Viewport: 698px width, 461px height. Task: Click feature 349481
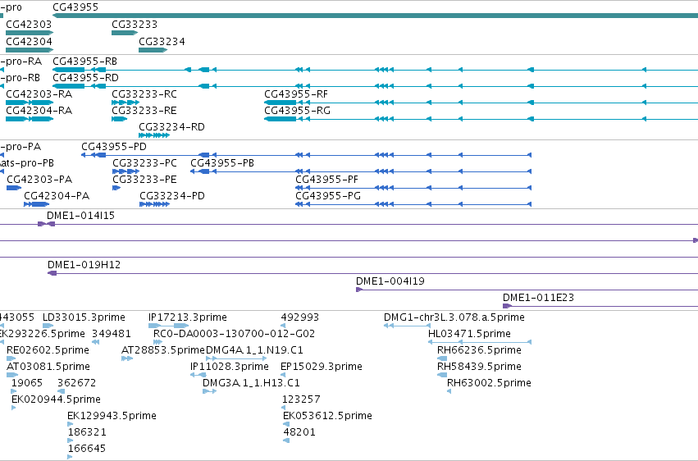click(x=96, y=343)
